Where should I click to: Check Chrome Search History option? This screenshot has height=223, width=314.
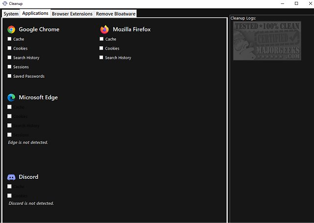9,57
